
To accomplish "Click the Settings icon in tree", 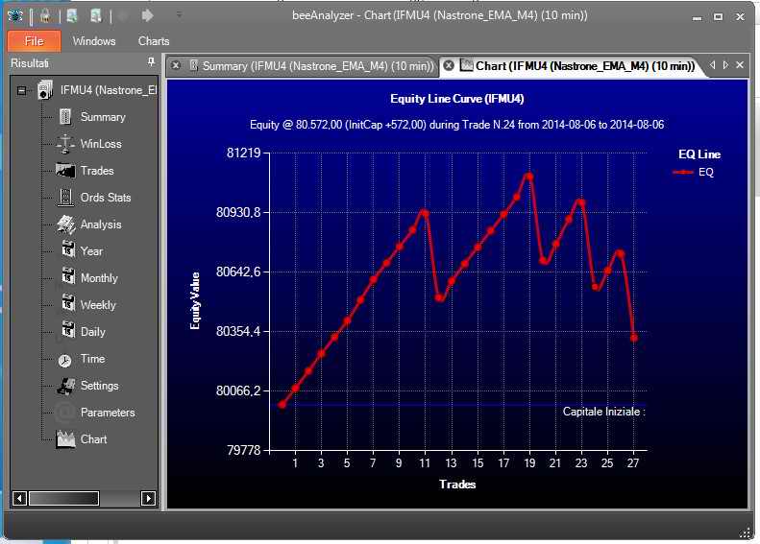I will [x=66, y=387].
